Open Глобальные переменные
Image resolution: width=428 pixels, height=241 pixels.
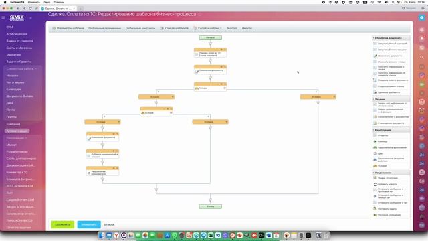pyautogui.click(x=104, y=28)
